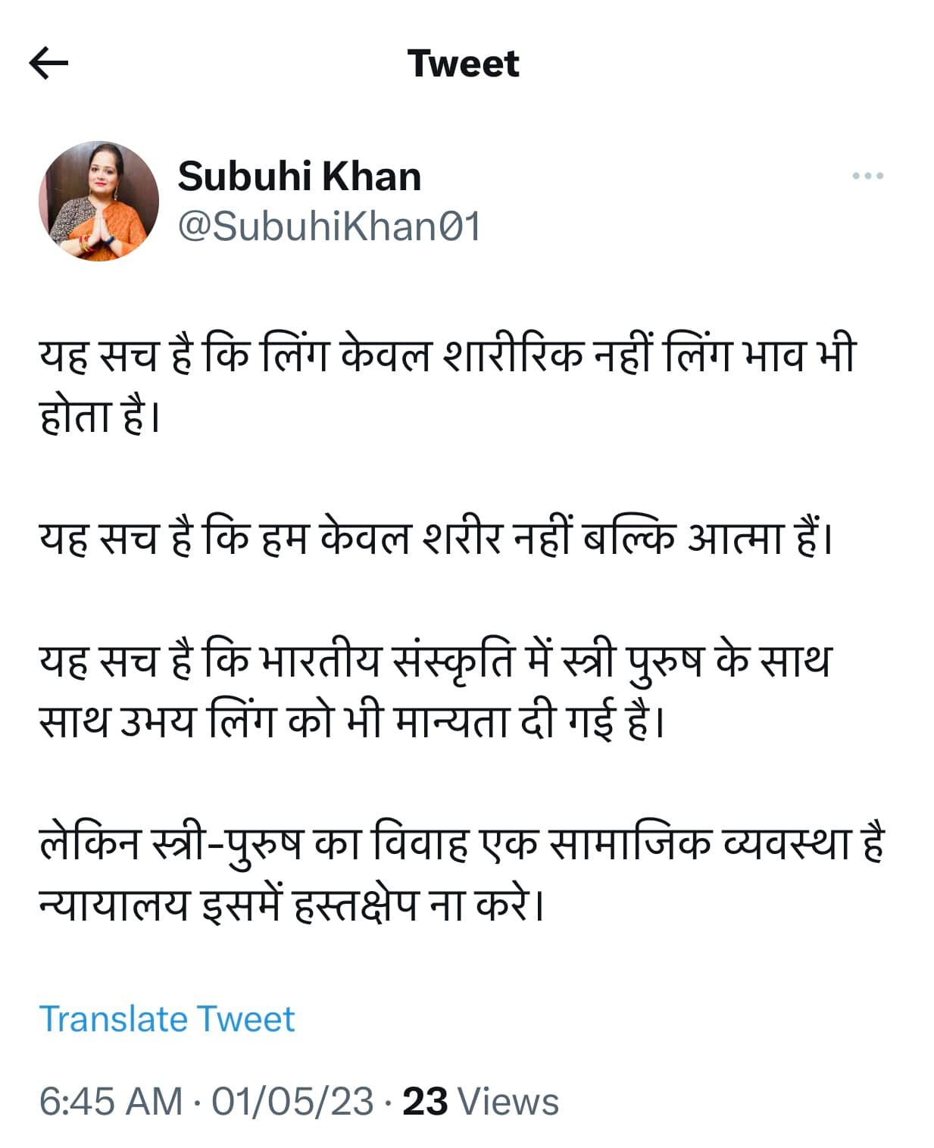Open the three-dot more options menu
This screenshot has width=934, height=1148.
pos(867,176)
